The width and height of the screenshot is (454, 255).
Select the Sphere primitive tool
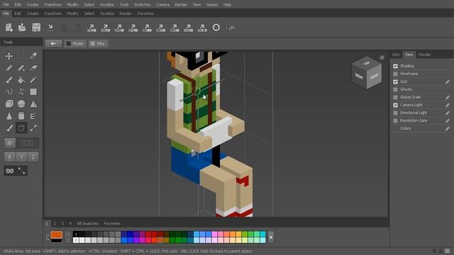tap(21, 104)
